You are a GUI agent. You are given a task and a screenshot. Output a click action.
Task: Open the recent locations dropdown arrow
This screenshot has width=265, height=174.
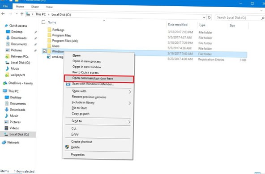coord(17,14)
